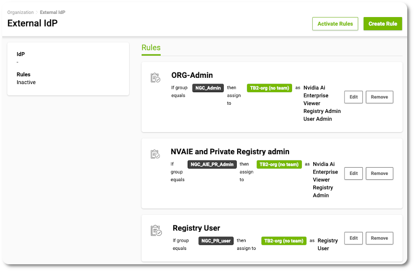Click the ORG-Admin rule clipboard icon
Screen dimensions: 414x271
pyautogui.click(x=155, y=78)
